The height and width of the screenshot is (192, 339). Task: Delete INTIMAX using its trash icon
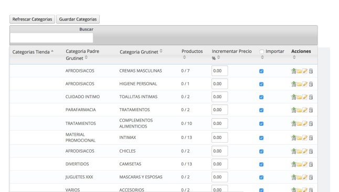[311, 137]
